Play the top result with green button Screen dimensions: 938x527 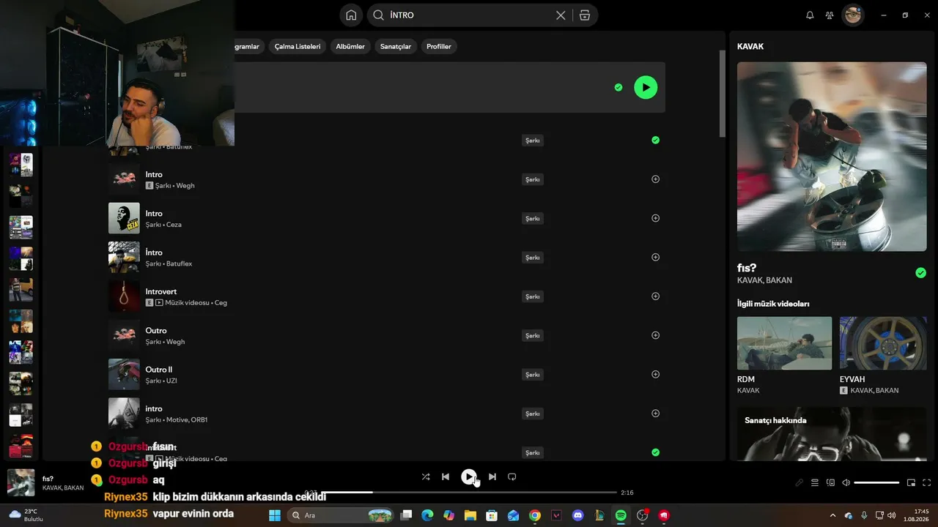[646, 87]
